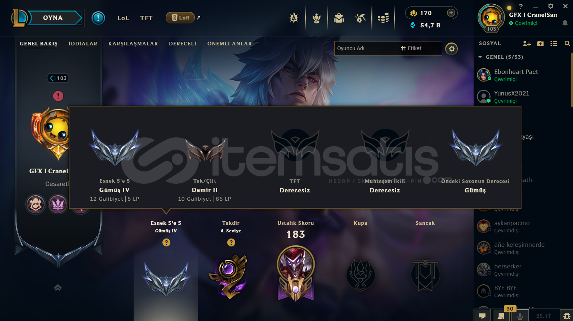Open the TFT game link

coord(146,18)
